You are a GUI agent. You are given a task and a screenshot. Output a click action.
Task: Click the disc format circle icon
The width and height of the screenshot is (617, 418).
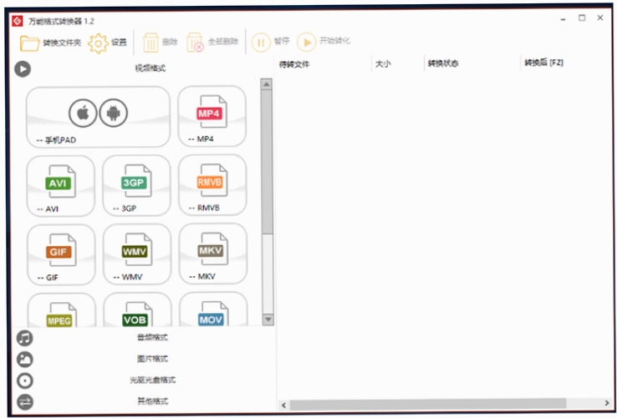pos(25,380)
